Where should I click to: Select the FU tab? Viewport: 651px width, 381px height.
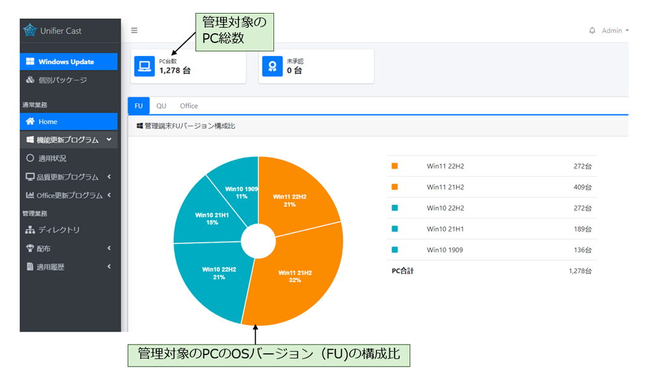pyautogui.click(x=139, y=106)
